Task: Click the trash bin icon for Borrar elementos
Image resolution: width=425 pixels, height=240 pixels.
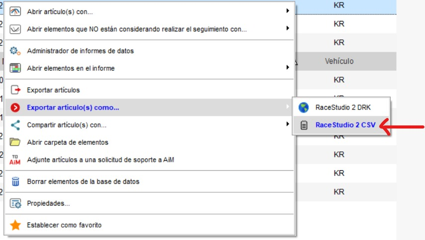Action: click(15, 181)
